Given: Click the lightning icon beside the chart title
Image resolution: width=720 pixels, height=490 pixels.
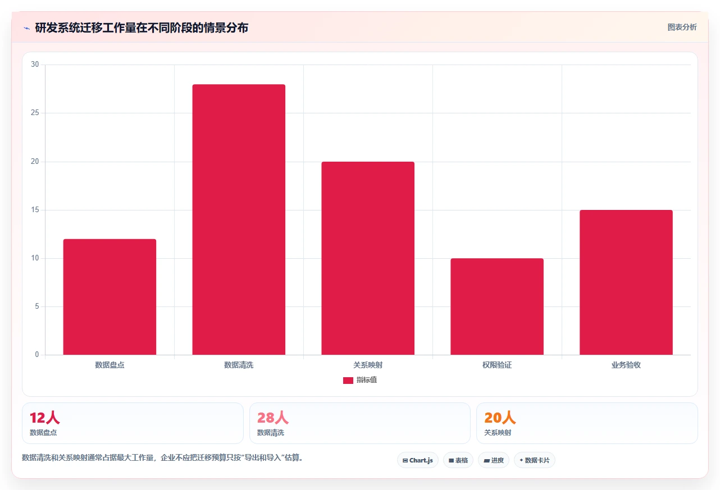Looking at the screenshot, I should click(x=26, y=28).
